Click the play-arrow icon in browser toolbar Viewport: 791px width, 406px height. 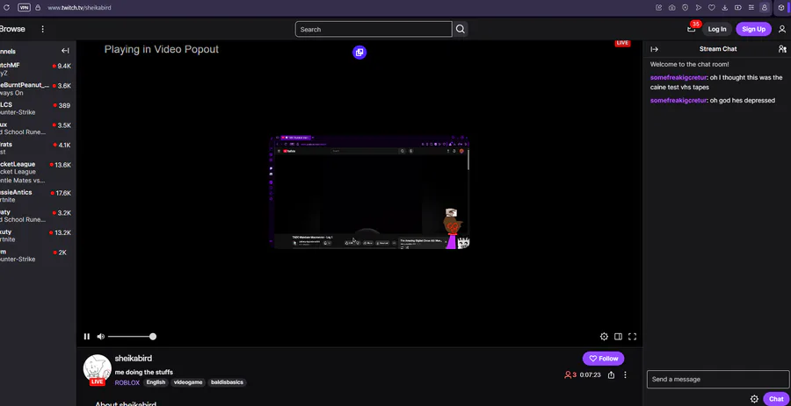699,8
